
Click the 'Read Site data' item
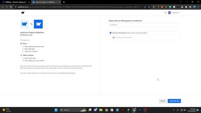click(x=30, y=49)
